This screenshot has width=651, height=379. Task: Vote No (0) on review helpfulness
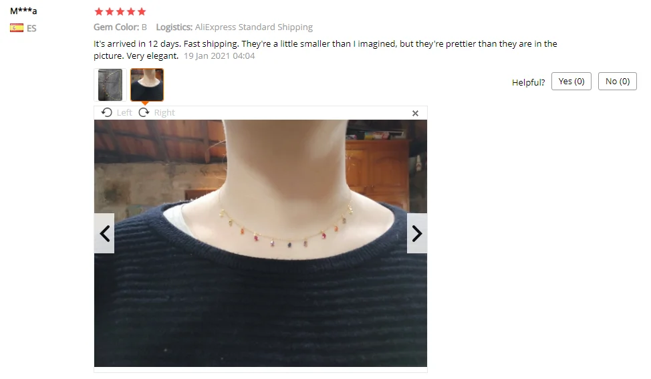point(618,82)
